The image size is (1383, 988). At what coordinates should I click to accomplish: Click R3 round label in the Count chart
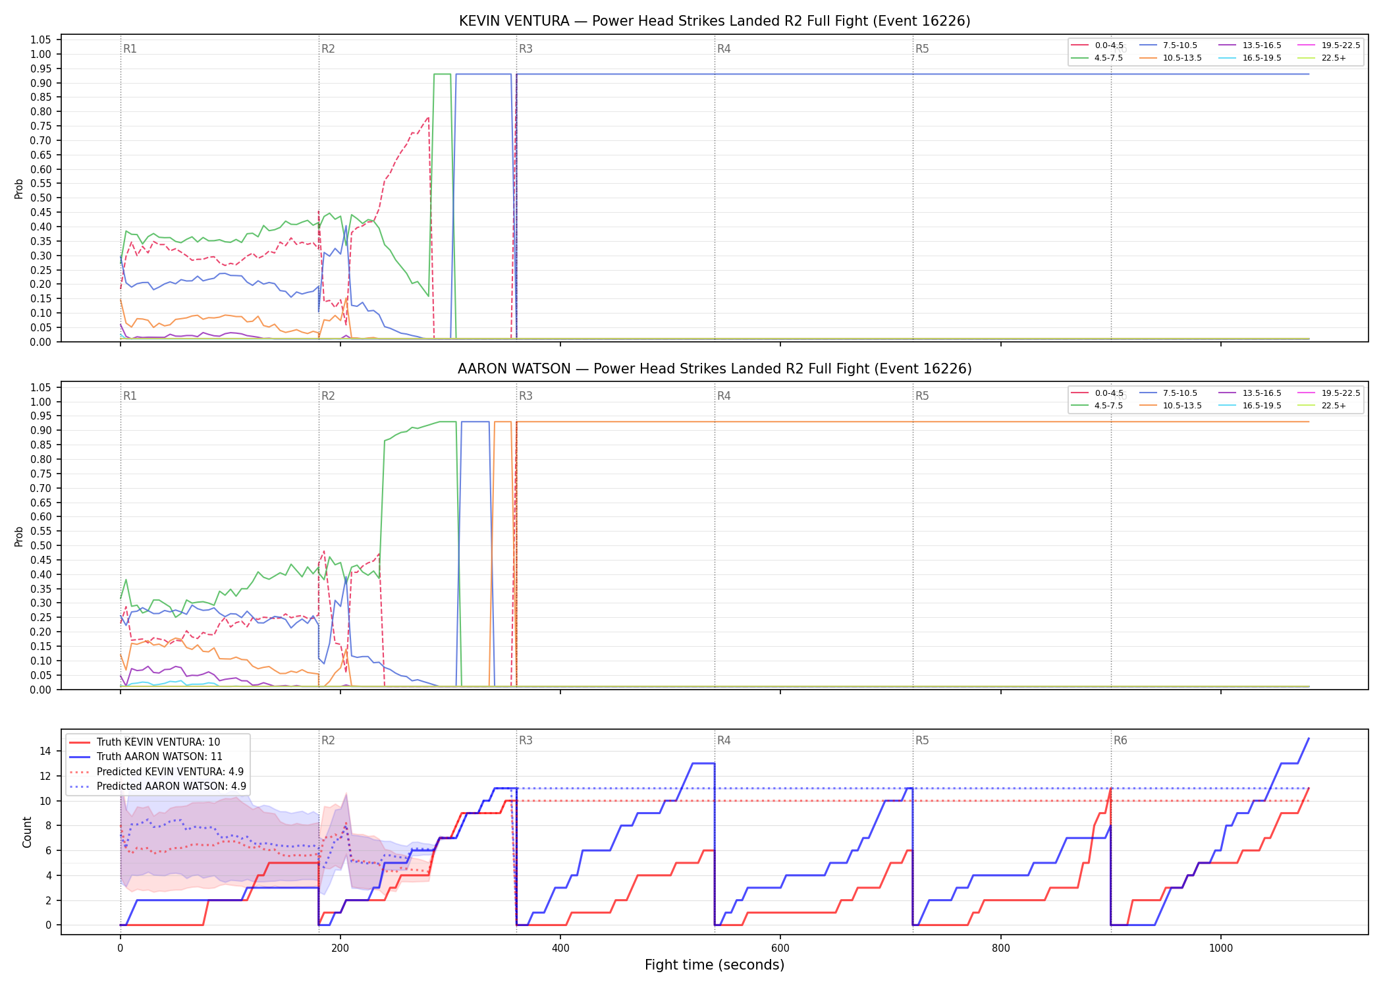[x=526, y=740]
